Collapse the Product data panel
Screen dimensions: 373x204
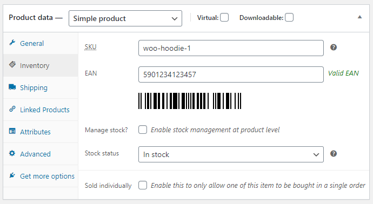(359, 17)
